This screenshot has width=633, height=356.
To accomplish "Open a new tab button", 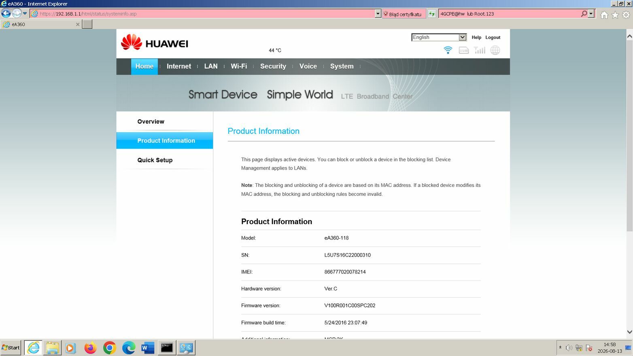I will coord(87,24).
